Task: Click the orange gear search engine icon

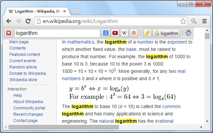Action: (x=134, y=33)
